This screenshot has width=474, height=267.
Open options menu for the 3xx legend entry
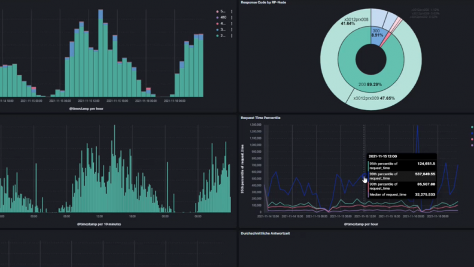point(232,29)
